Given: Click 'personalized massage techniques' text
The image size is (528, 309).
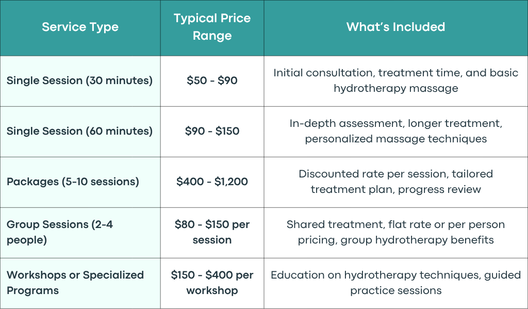Looking at the screenshot, I should click(x=395, y=139).
